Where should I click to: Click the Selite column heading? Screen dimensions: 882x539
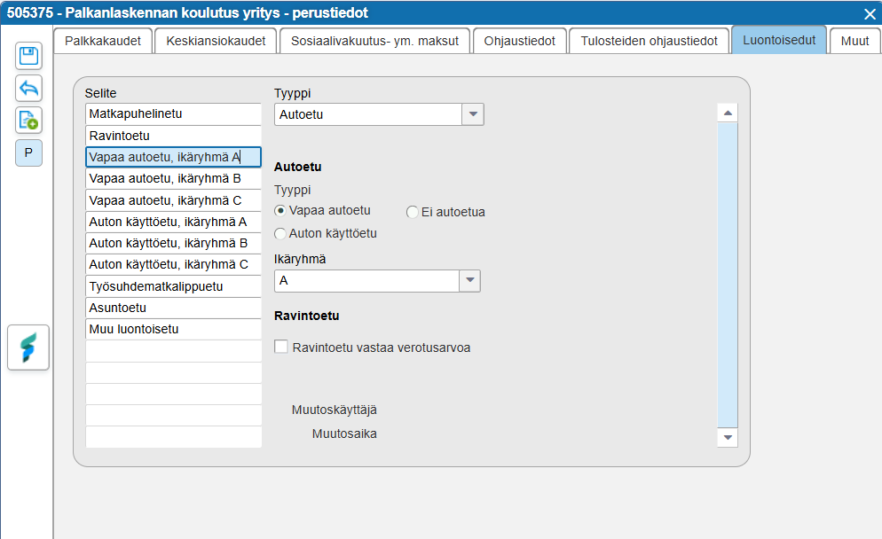(100, 93)
